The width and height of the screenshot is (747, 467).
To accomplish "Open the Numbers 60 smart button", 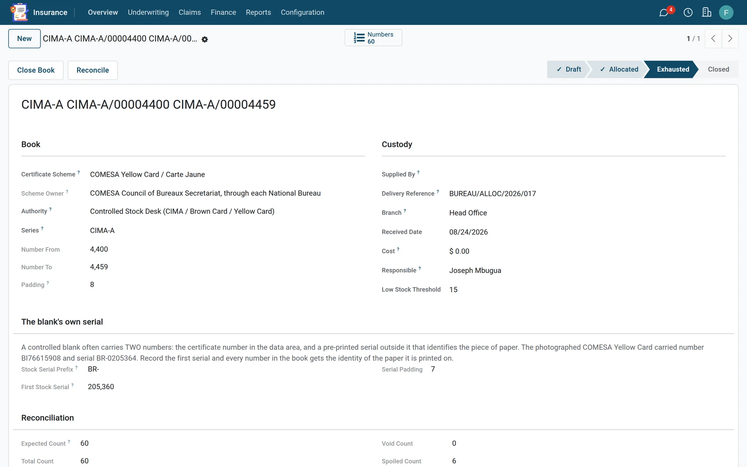I will 373,38.
